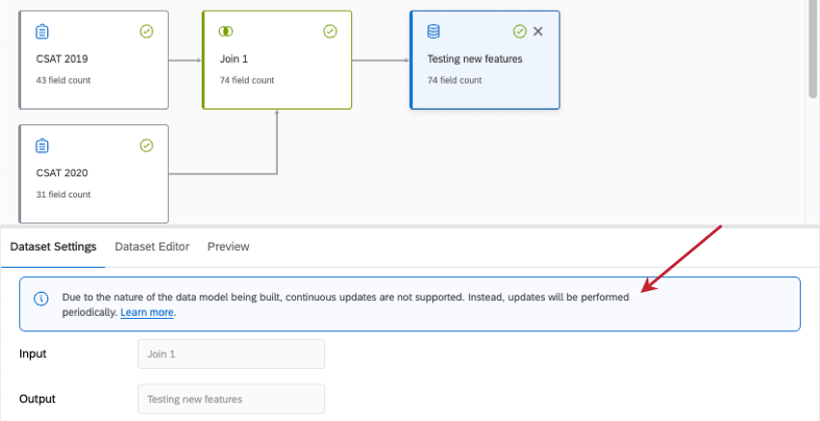Screen dimensions: 820x421
Task: Click the CSAT 2020 clipboard source icon
Action: coord(41,145)
